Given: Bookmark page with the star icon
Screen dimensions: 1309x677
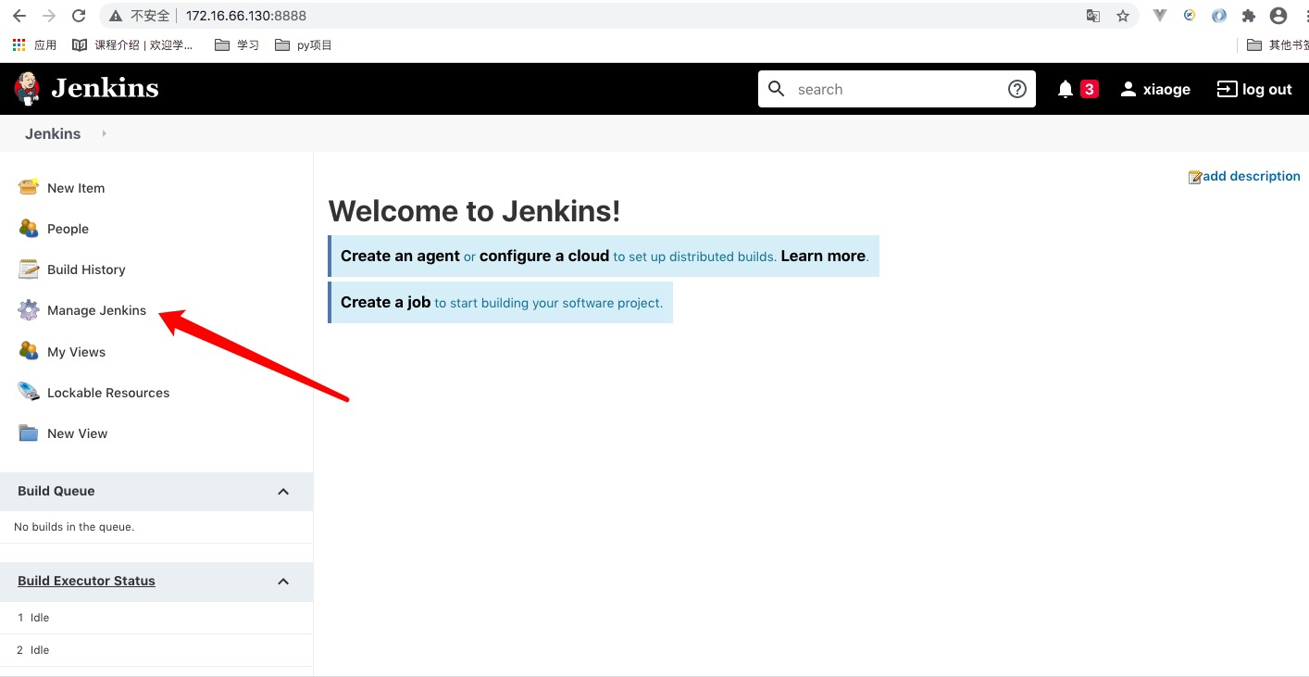Looking at the screenshot, I should tap(1123, 16).
